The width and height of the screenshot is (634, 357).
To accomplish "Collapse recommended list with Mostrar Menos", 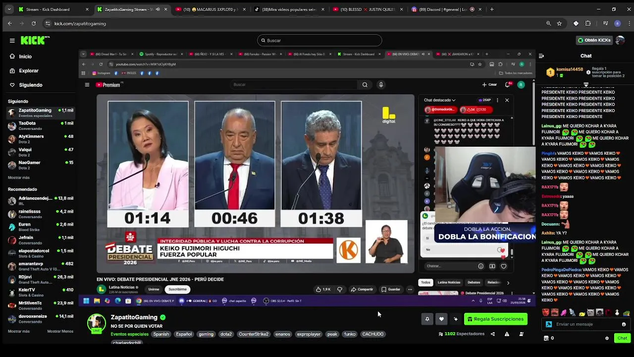I will [x=60, y=331].
